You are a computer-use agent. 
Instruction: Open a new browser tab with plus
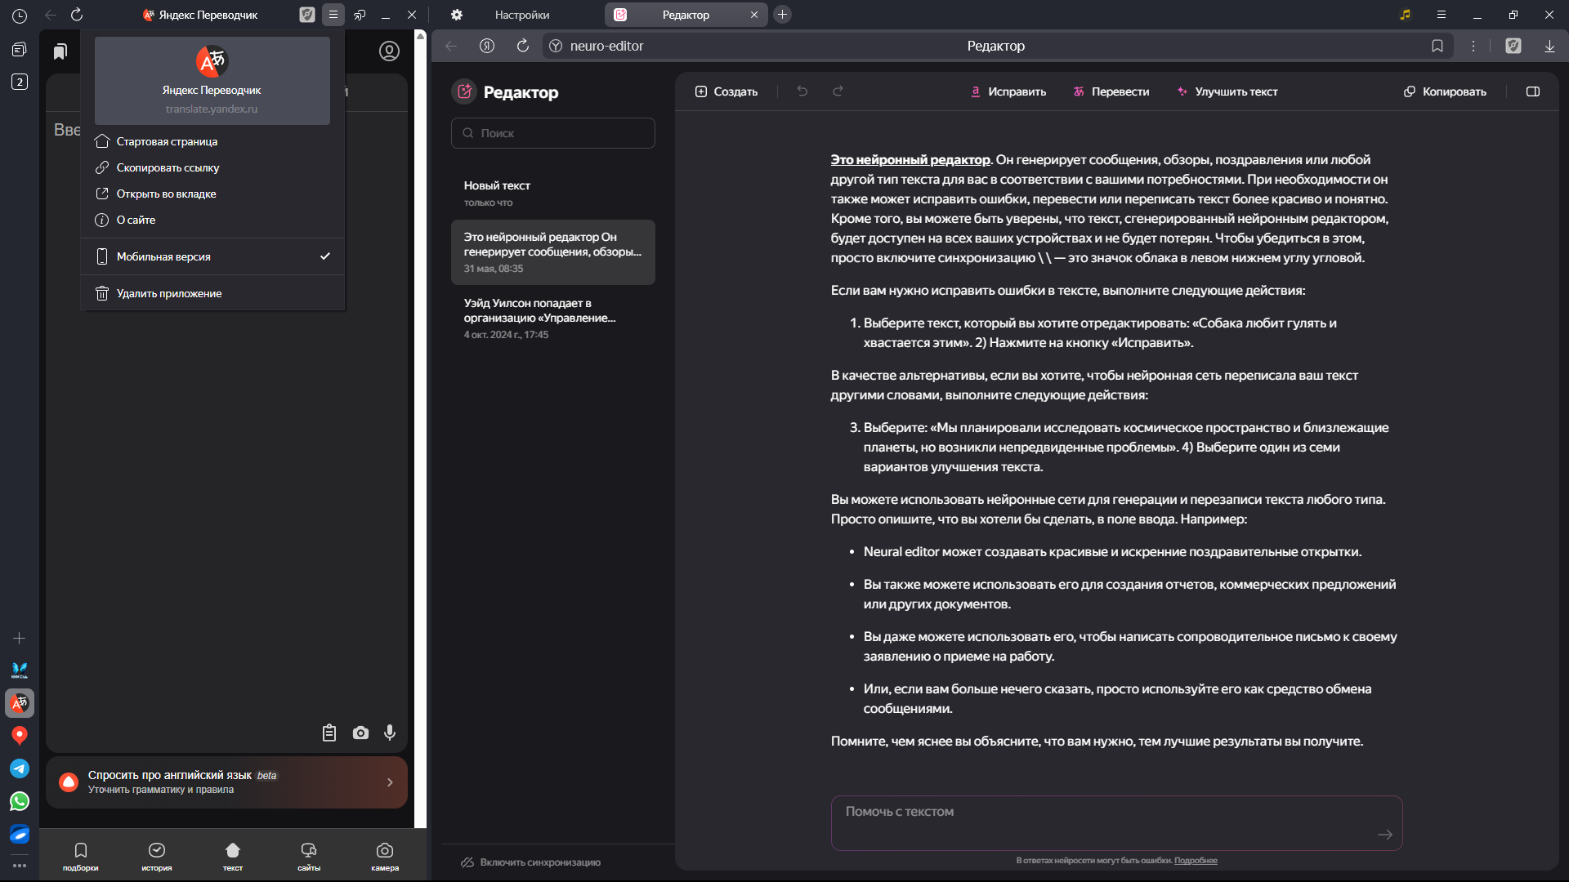782,15
